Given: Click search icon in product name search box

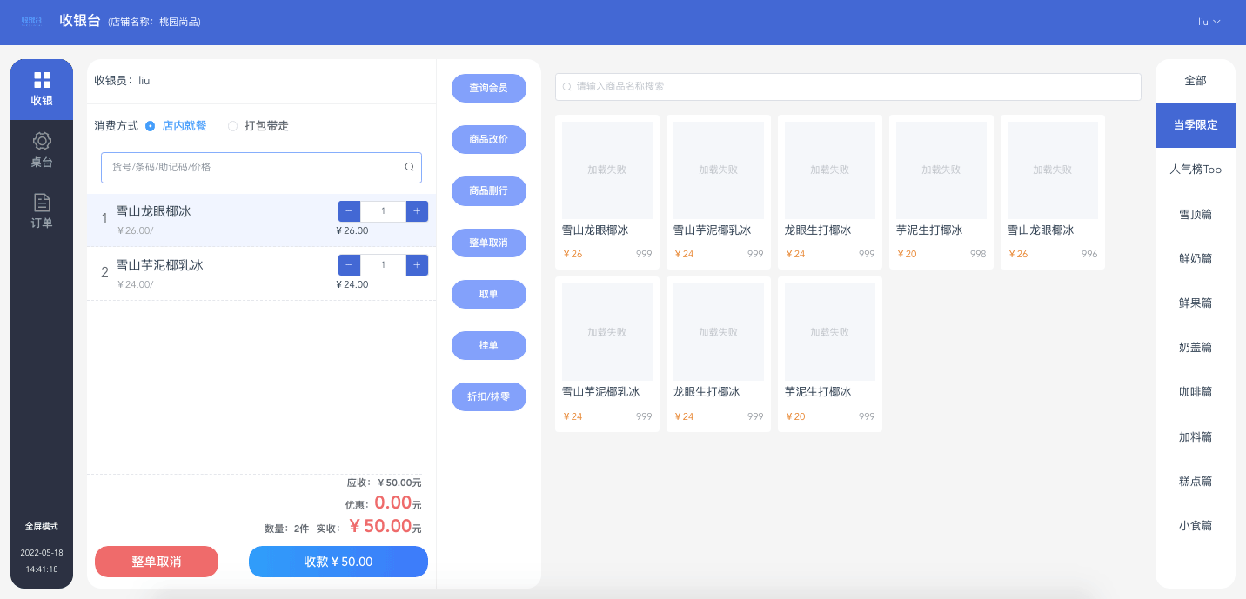Looking at the screenshot, I should (x=567, y=87).
